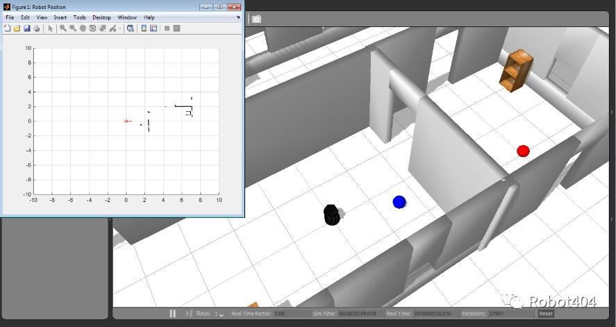Open the Insert menu
The width and height of the screenshot is (616, 327).
tap(60, 17)
